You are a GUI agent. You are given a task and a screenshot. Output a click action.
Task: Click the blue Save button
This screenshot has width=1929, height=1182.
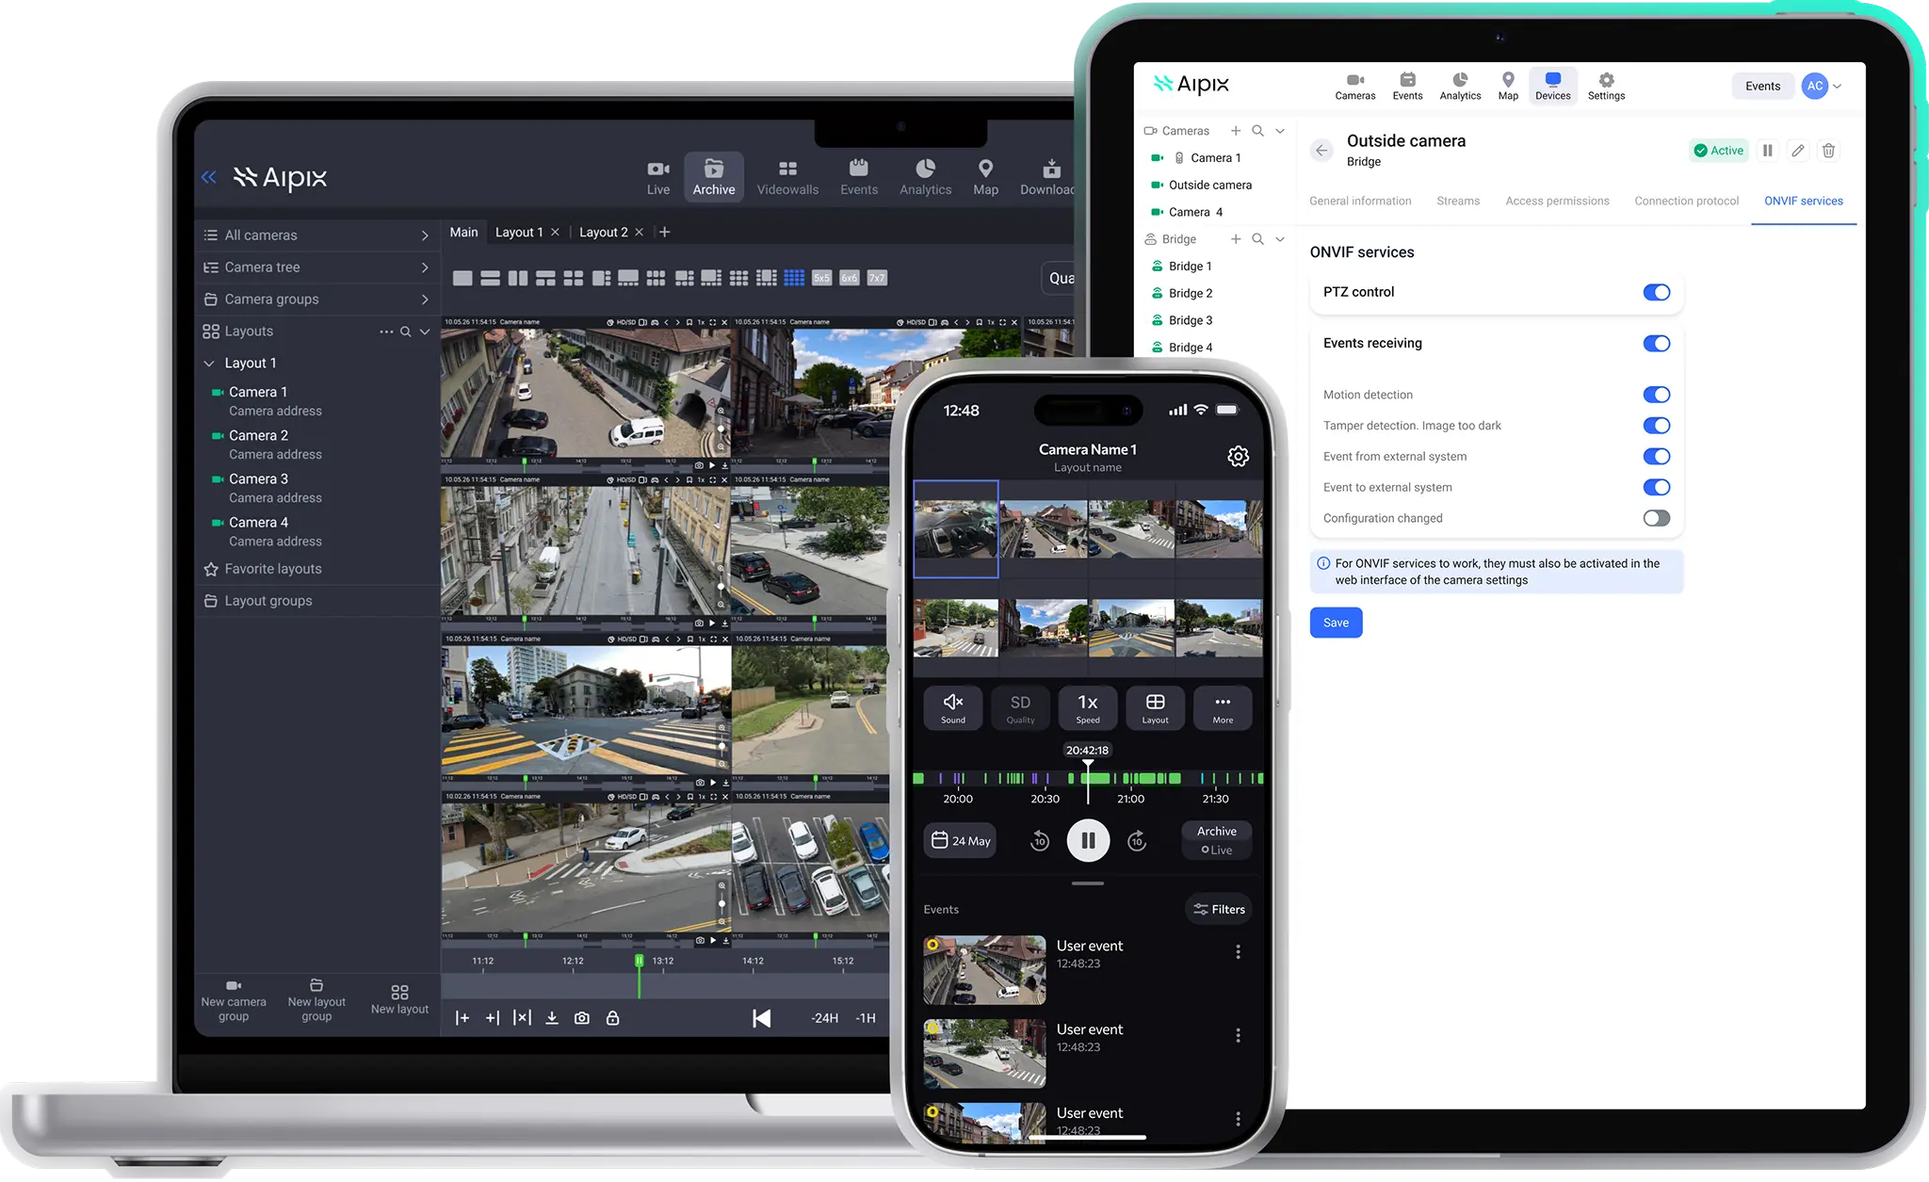point(1336,623)
